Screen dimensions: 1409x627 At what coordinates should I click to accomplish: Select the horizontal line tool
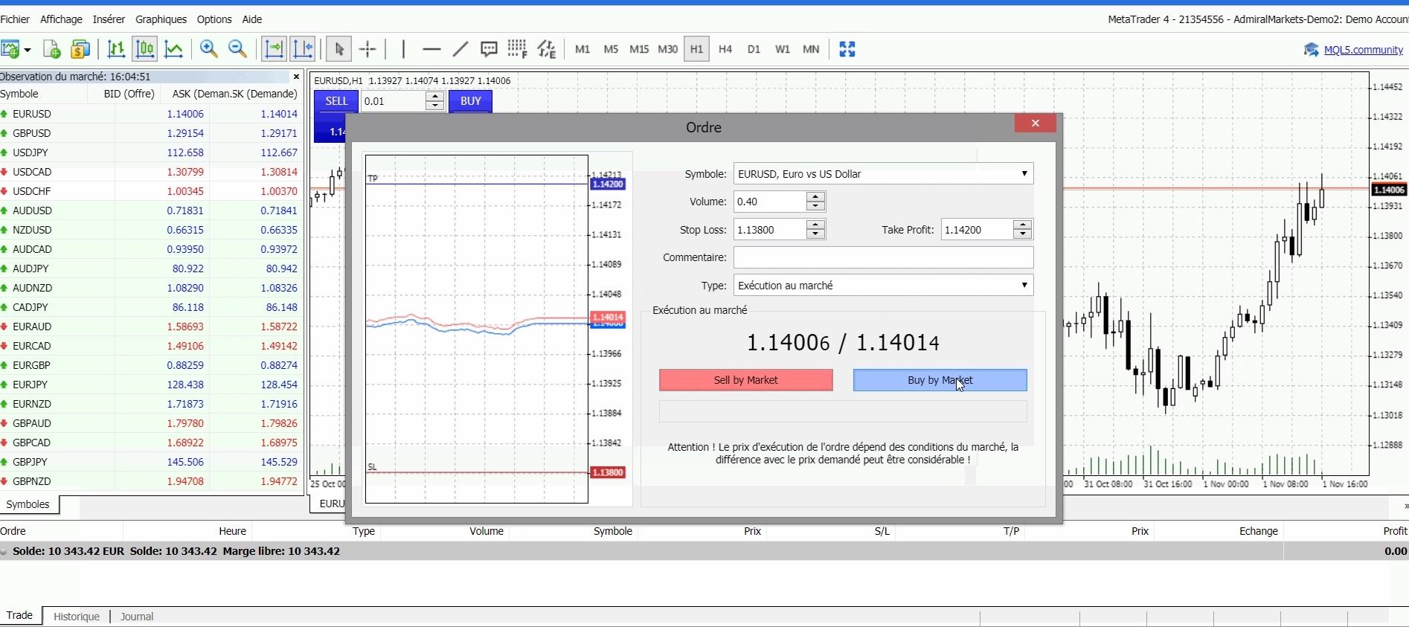tap(431, 50)
